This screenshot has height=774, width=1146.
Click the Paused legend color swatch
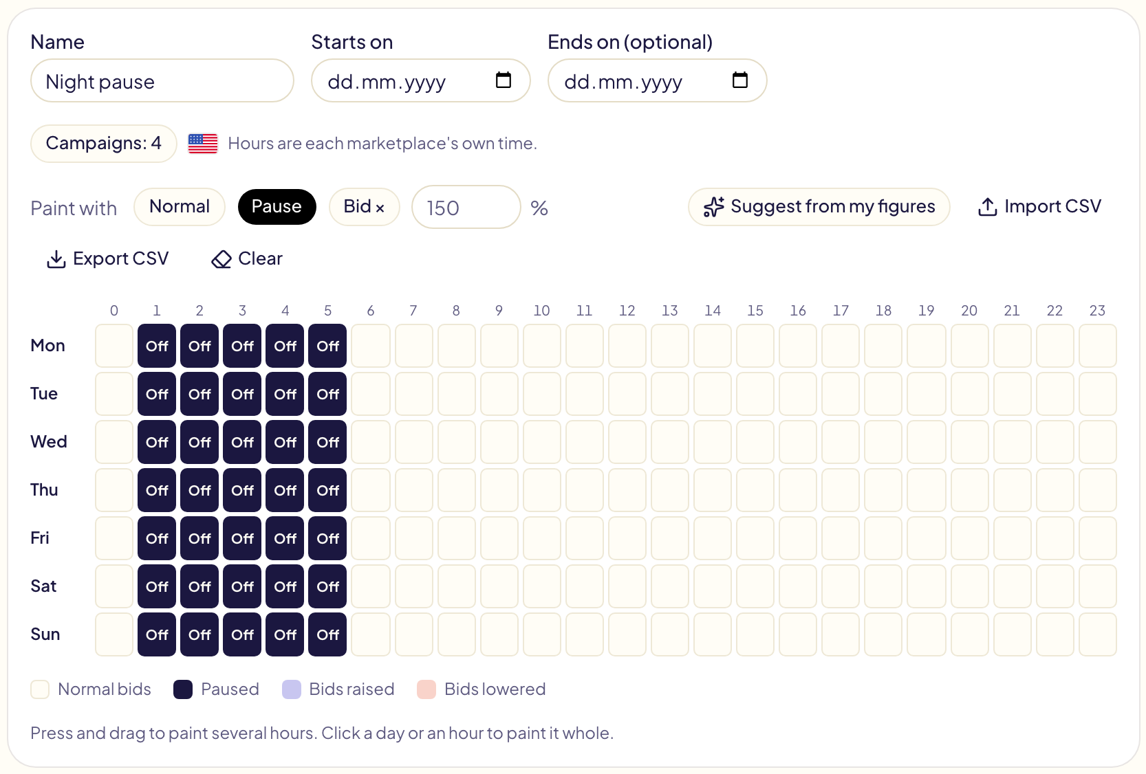pyautogui.click(x=183, y=689)
